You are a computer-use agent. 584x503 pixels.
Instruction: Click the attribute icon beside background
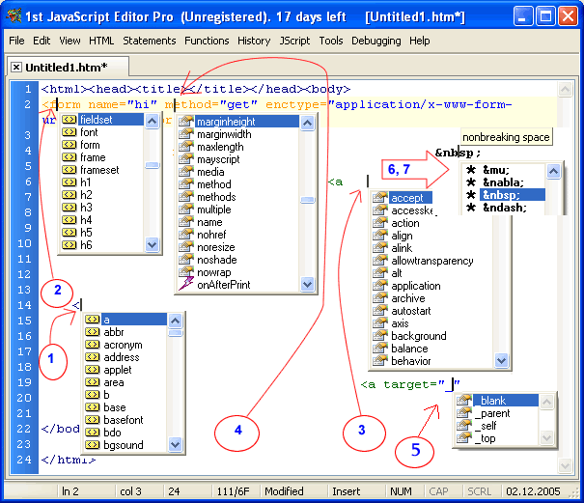pos(380,336)
